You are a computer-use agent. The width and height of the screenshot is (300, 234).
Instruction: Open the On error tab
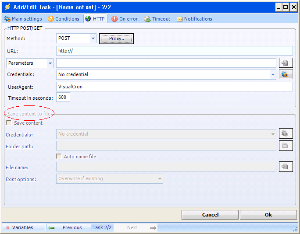click(125, 19)
